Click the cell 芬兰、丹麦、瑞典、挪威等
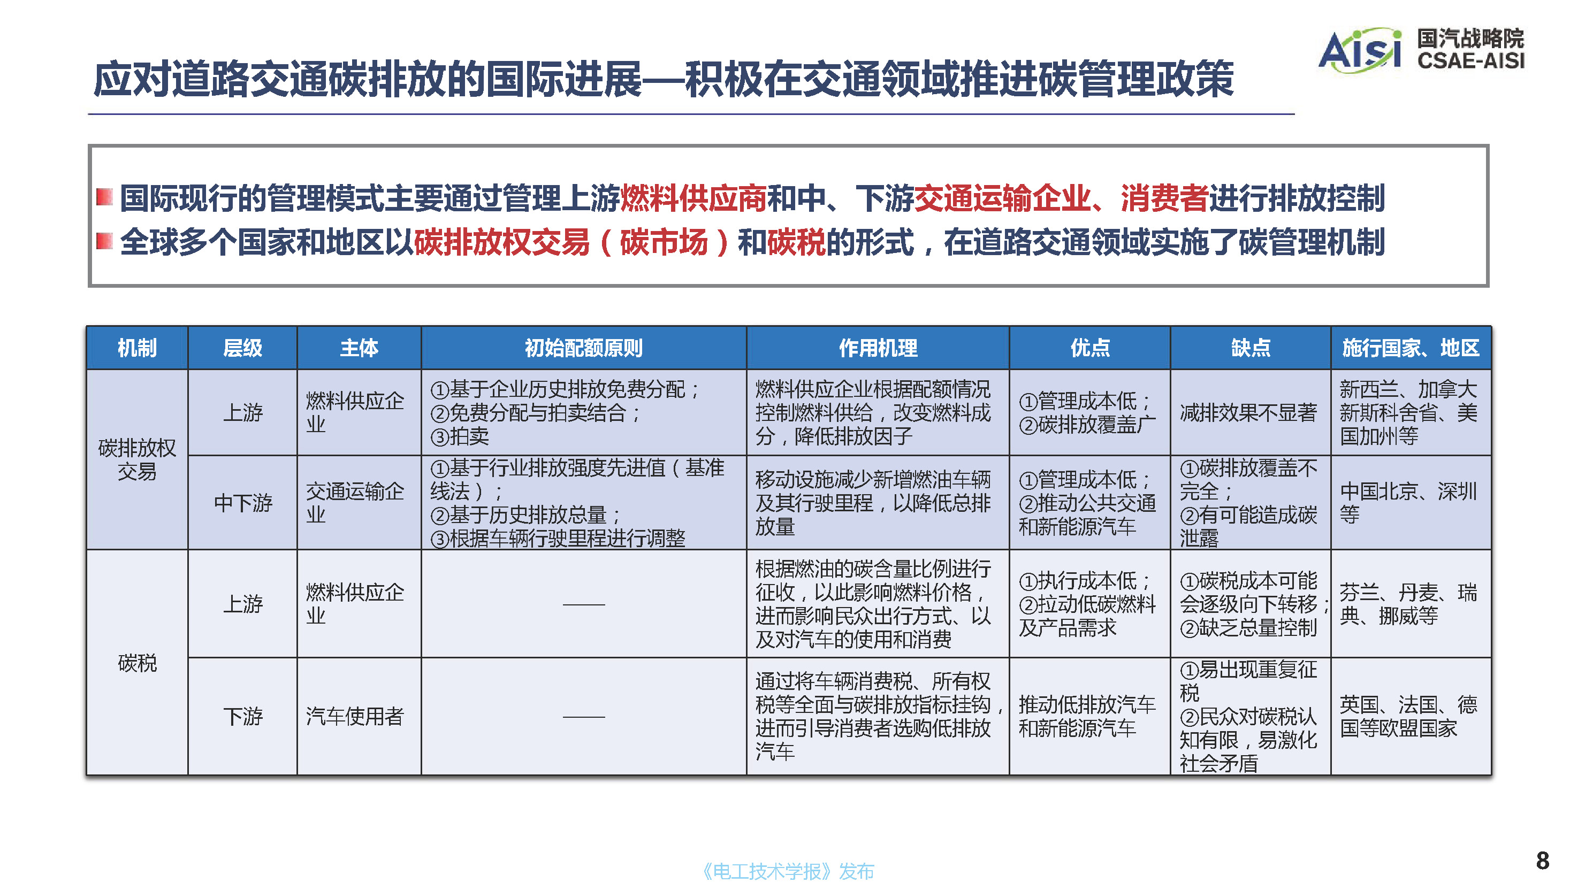The width and height of the screenshot is (1570, 883). point(1411,603)
